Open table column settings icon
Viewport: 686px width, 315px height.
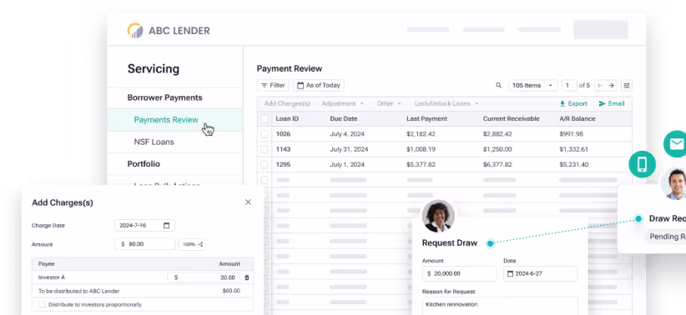point(627,86)
